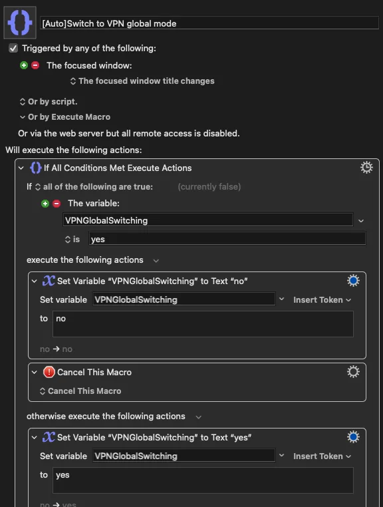Screen dimensions: 383x507
Task: Change the 'is' comparison operator
Action: 72,240
